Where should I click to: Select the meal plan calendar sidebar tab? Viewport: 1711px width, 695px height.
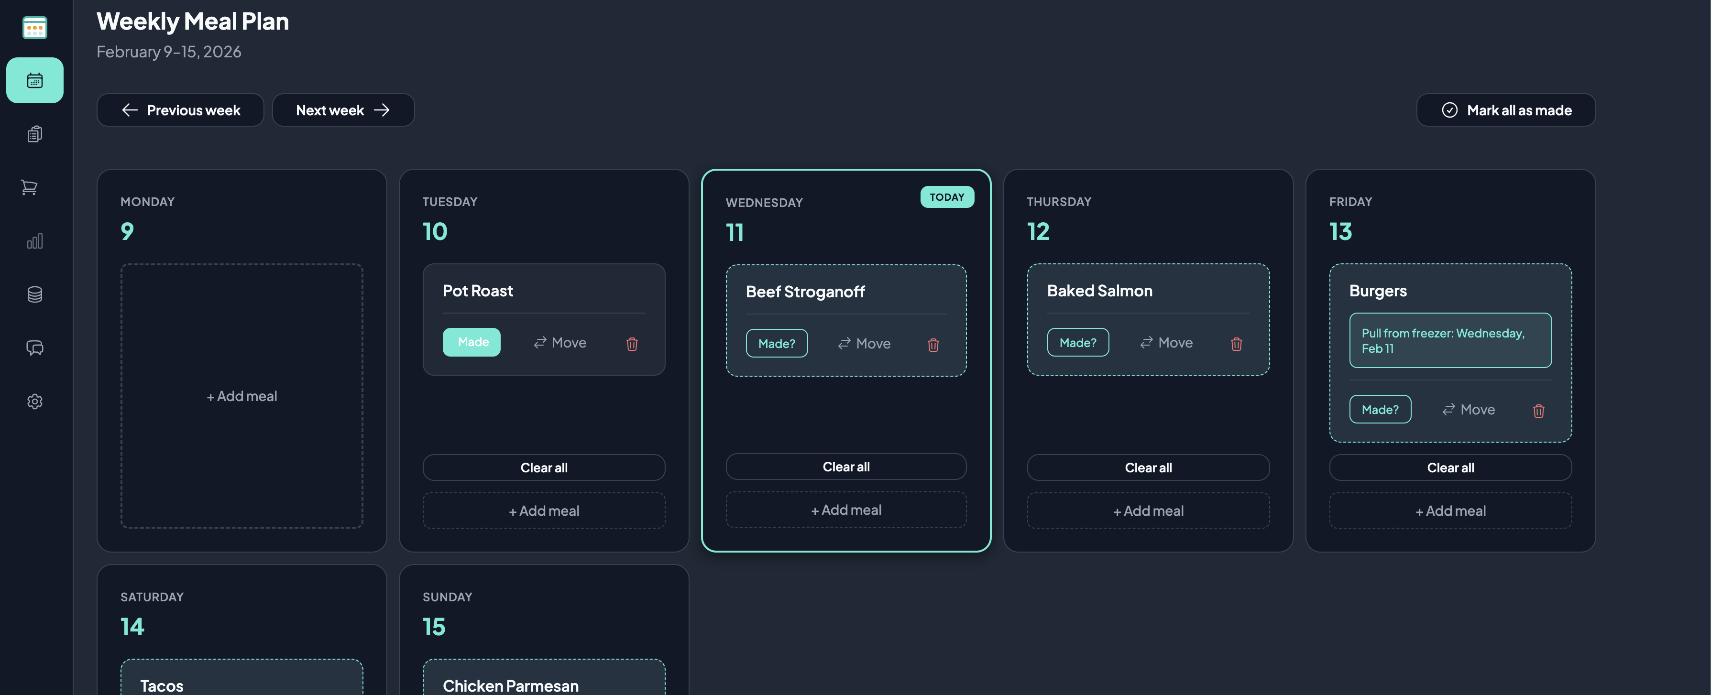34,80
